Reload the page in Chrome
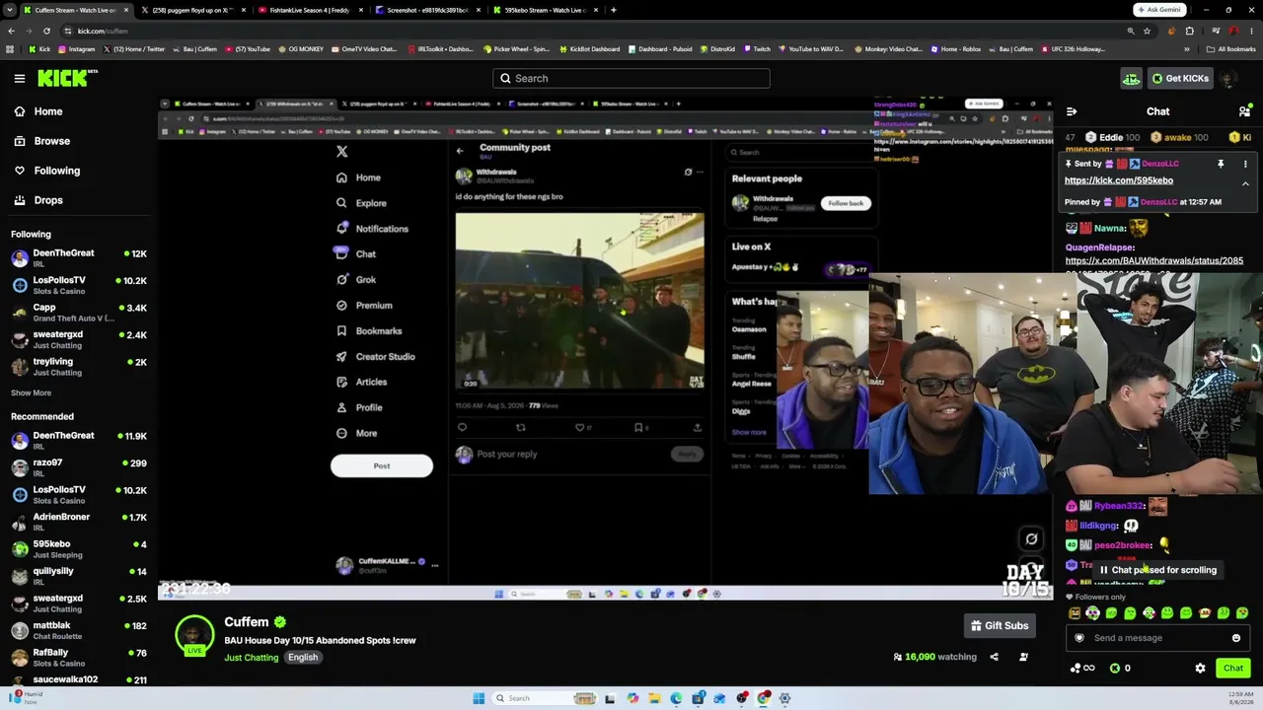 [x=46, y=31]
